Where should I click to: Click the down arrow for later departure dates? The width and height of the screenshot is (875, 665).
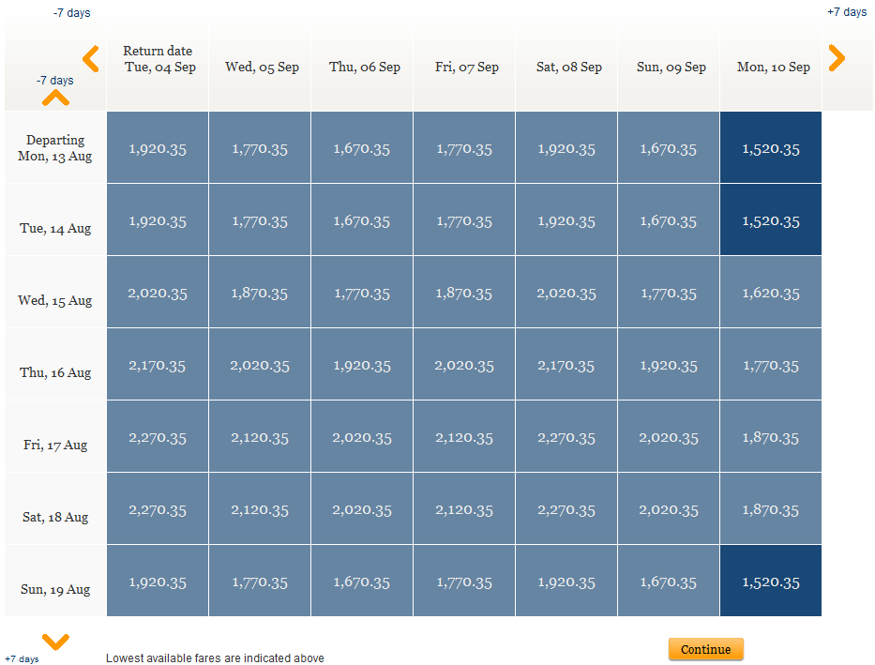click(55, 642)
